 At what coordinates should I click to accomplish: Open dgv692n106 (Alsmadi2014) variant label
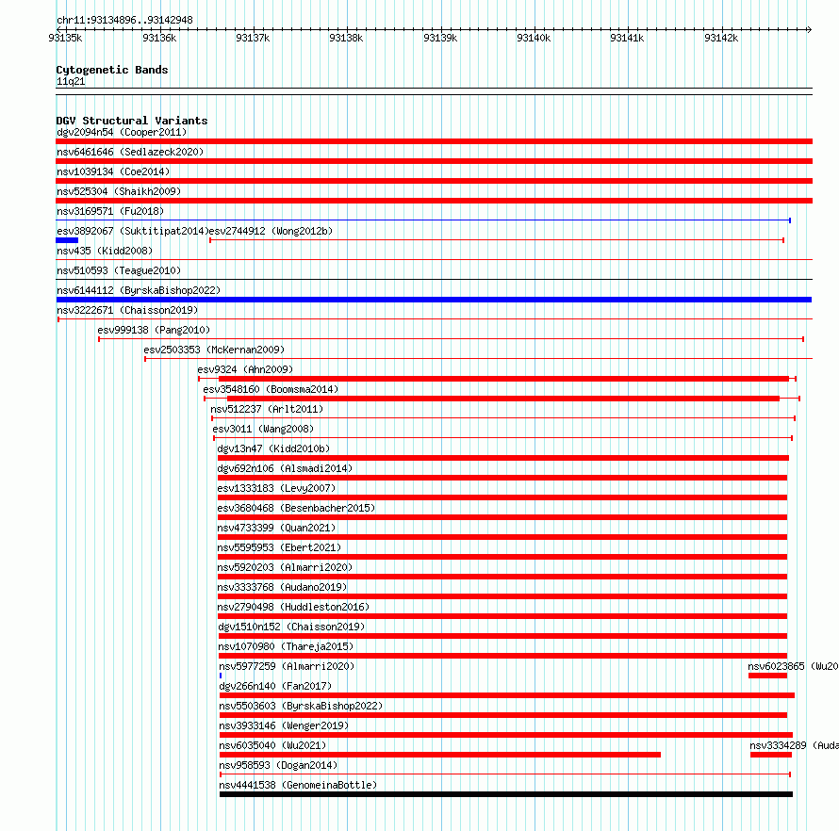[x=286, y=468]
